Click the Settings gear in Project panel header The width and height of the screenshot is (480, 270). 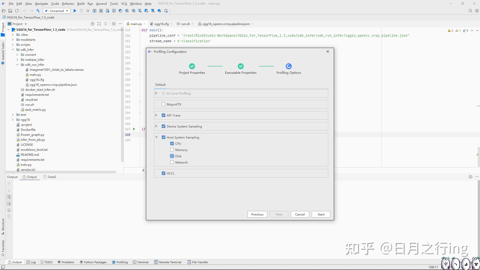[x=114, y=24]
